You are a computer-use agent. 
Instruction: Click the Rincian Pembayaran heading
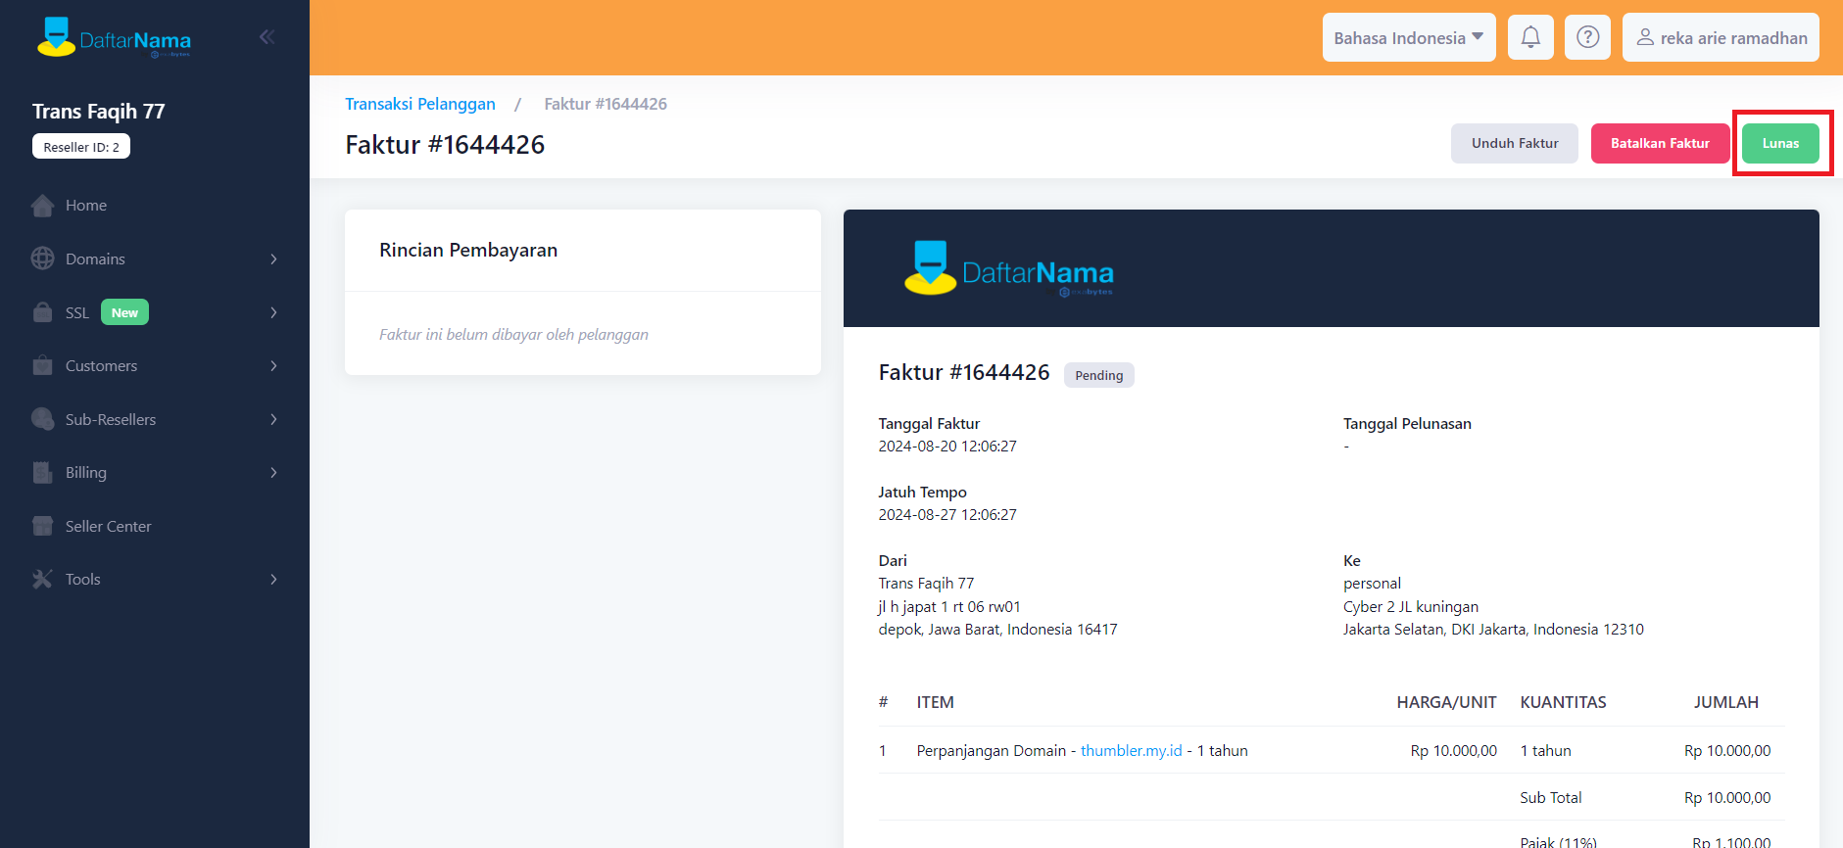tap(468, 250)
